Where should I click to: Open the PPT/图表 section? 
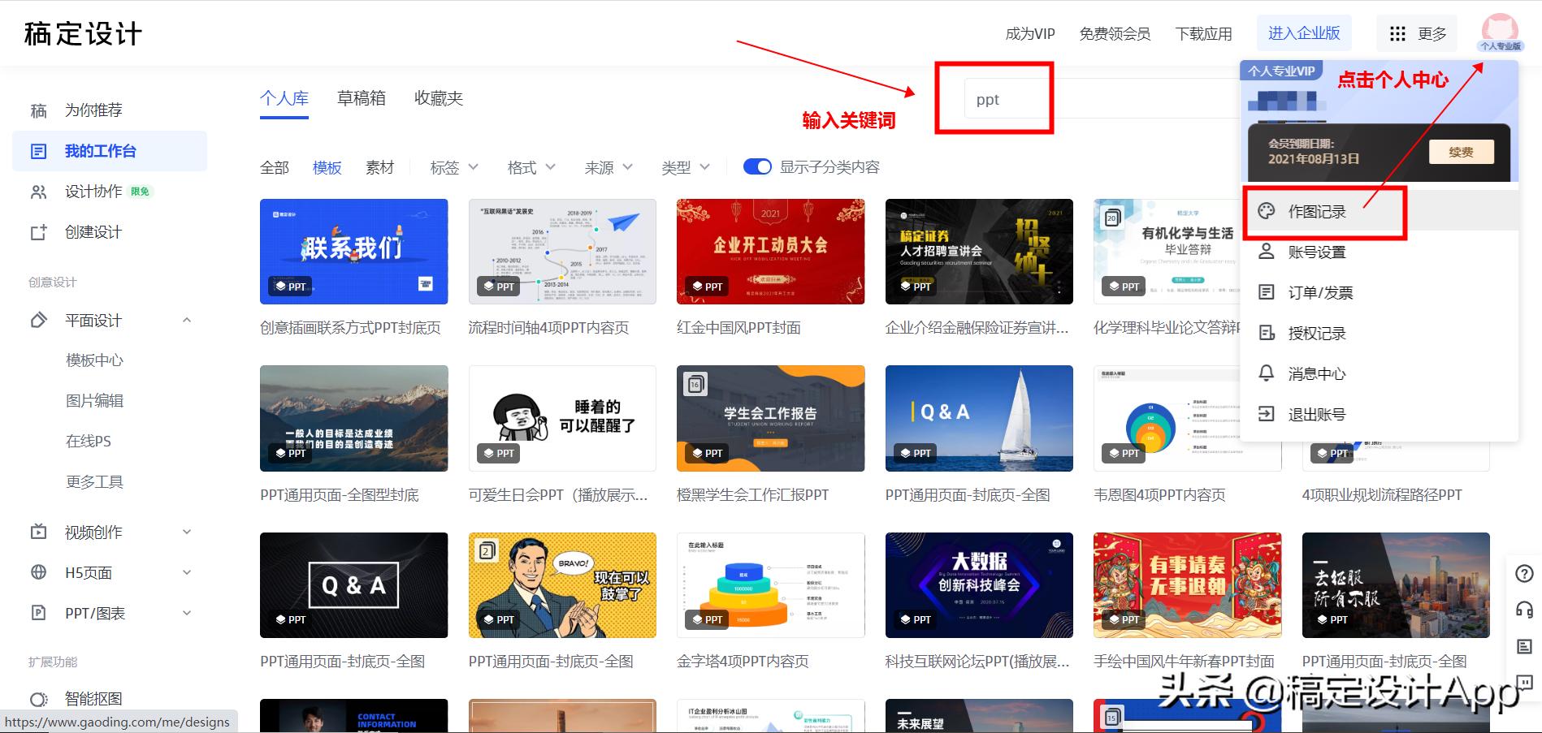click(95, 613)
